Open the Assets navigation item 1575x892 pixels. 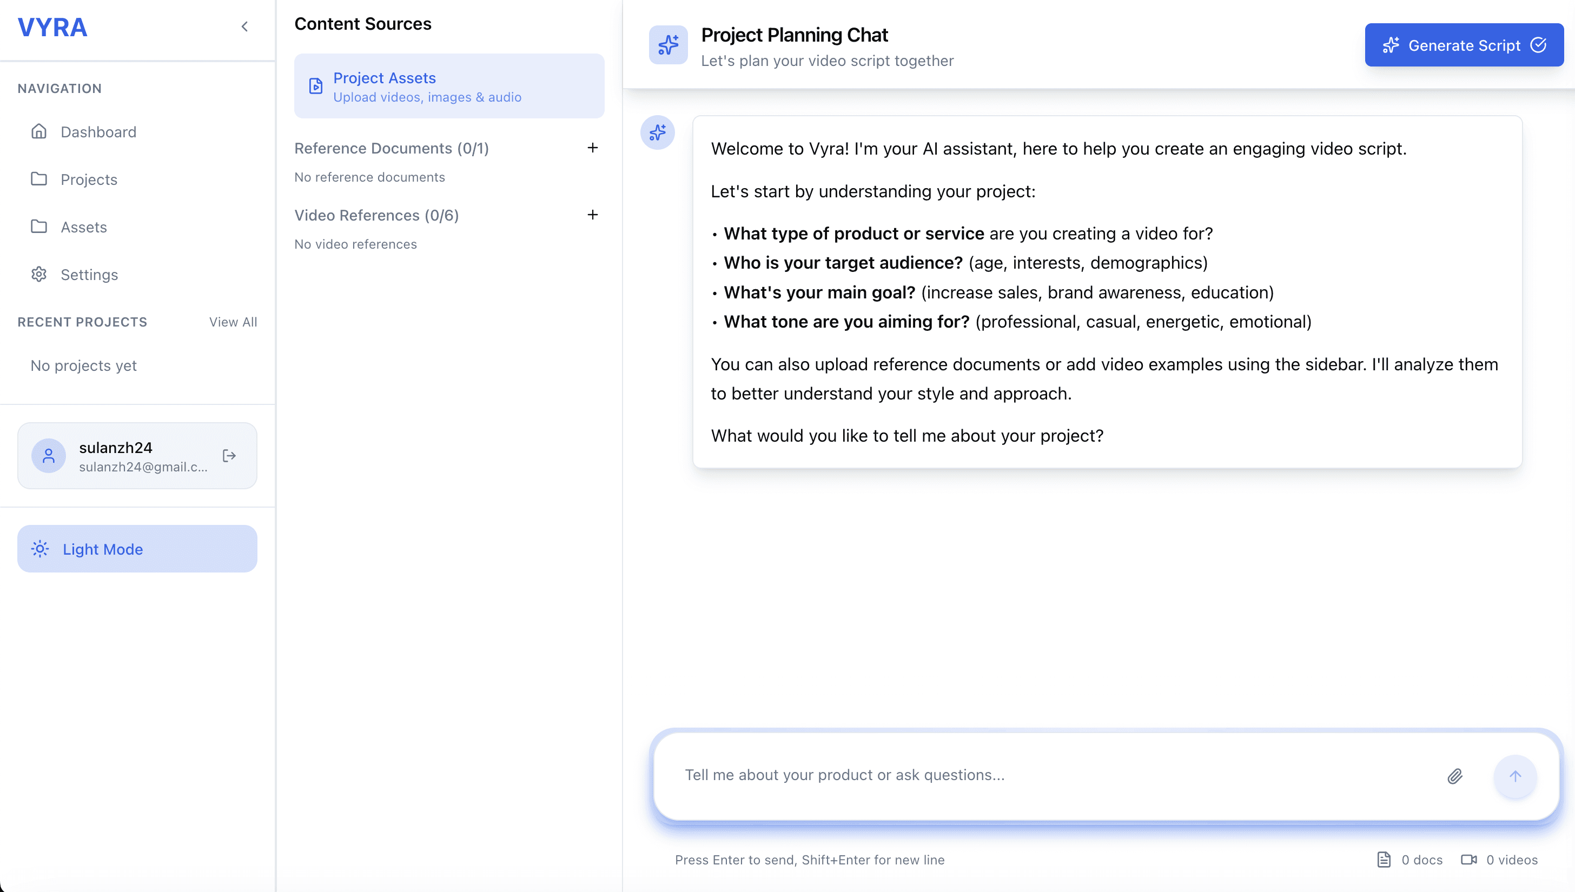tap(137, 227)
